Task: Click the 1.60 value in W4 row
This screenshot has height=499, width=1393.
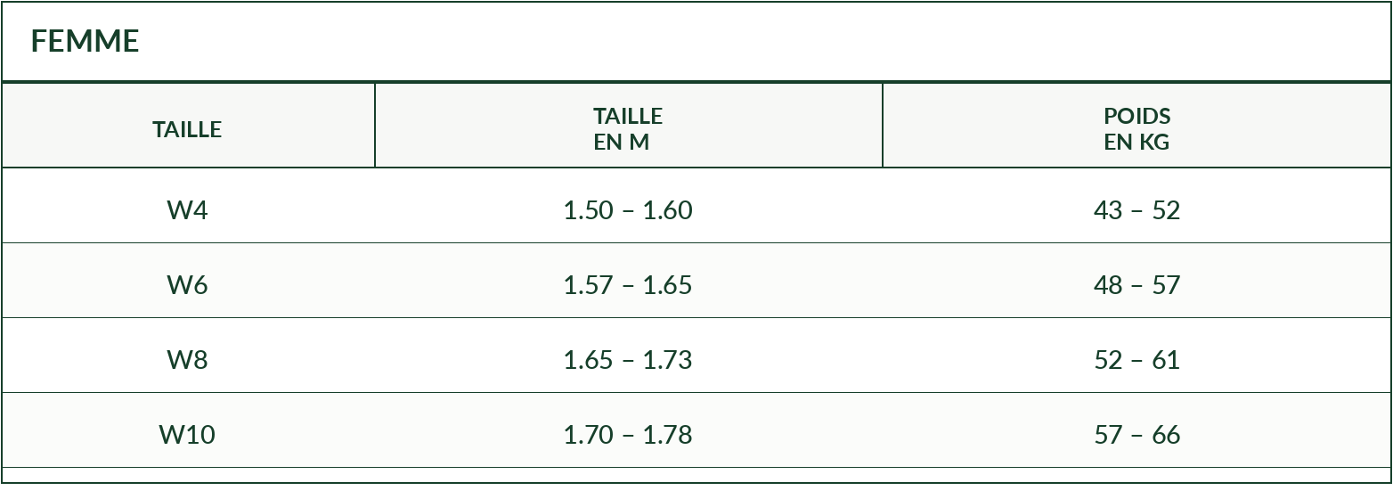Action: click(668, 210)
